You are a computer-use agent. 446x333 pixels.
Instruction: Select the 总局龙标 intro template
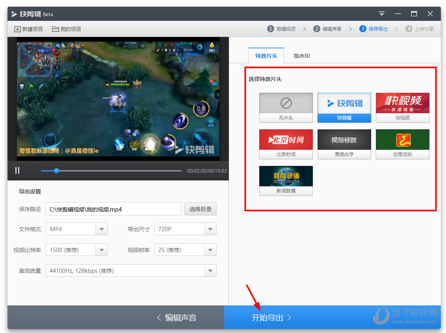[402, 140]
